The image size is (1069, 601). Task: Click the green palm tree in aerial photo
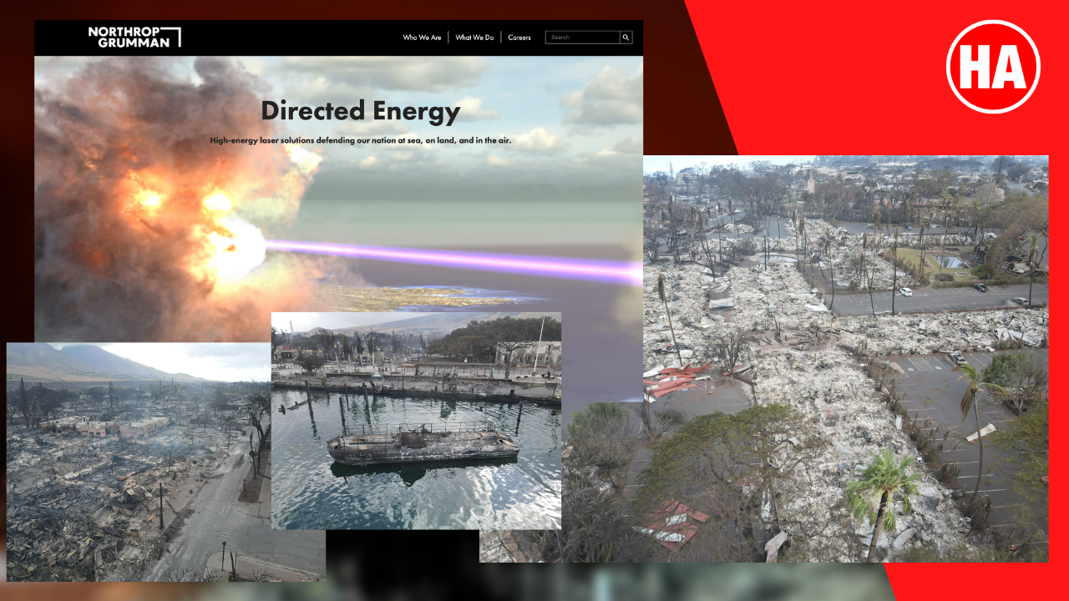coord(884,490)
